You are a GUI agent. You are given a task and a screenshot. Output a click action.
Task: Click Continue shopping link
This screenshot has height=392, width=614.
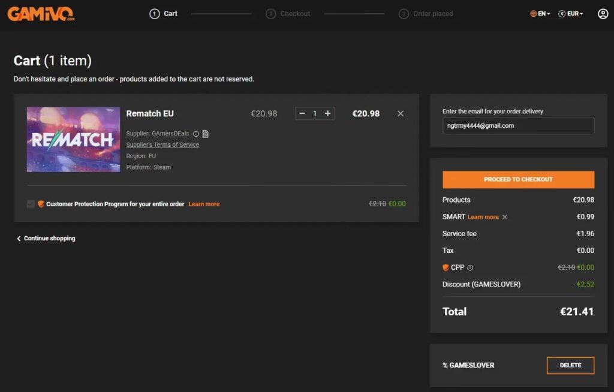46,239
